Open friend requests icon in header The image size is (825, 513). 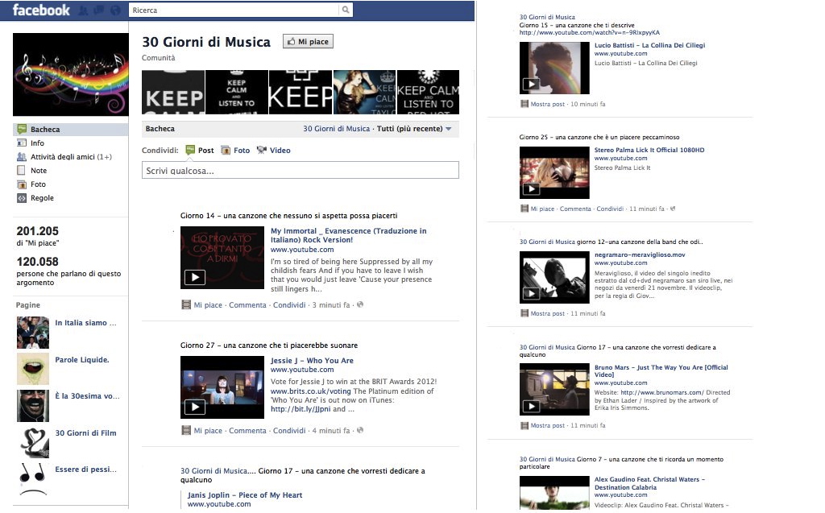click(83, 10)
